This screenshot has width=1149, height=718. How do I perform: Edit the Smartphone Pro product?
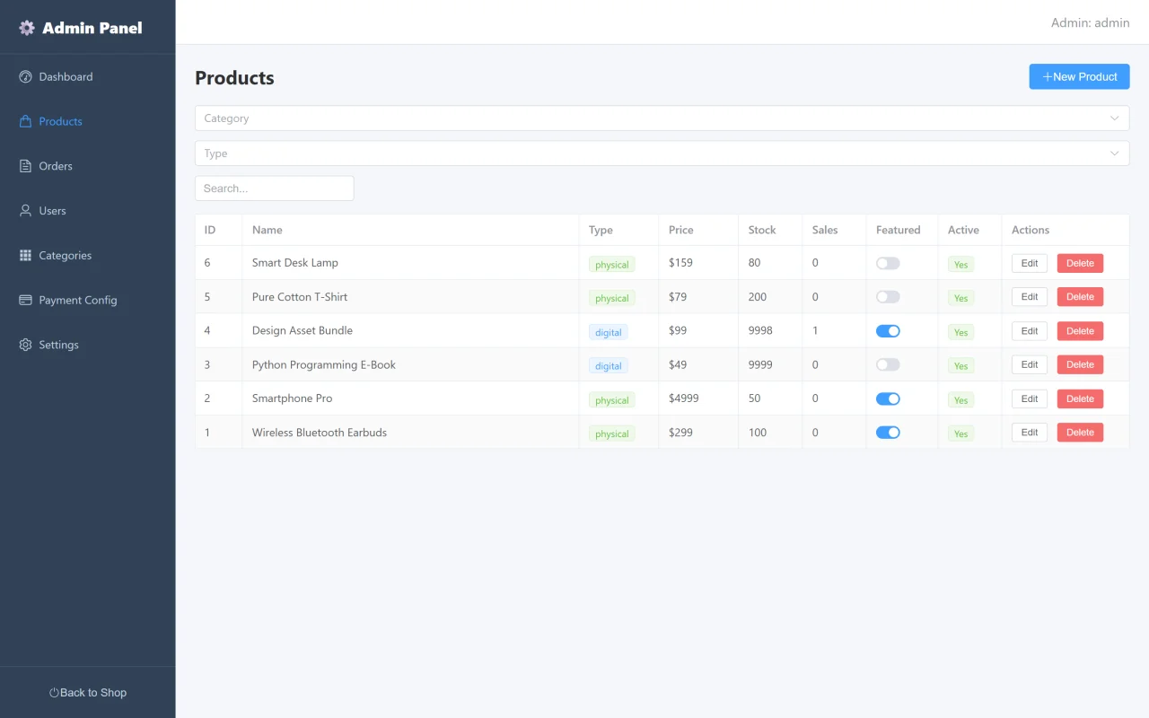coord(1030,398)
